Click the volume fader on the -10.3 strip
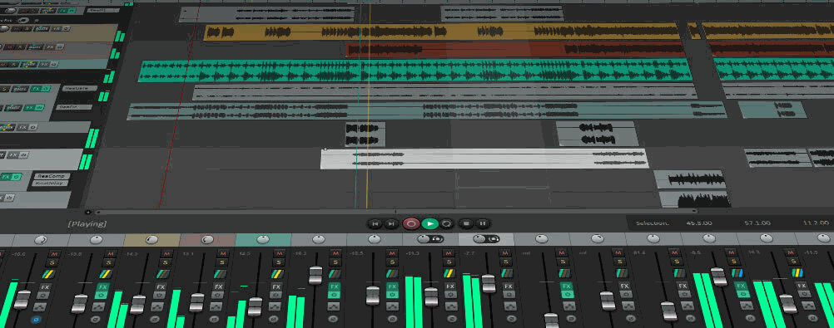 (x=315, y=275)
